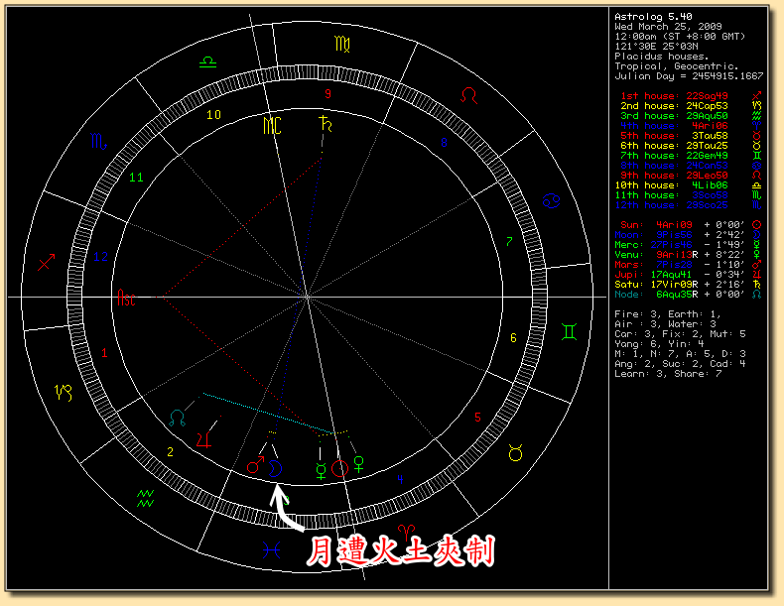
Task: Click house number 10 in the wheel
Action: click(x=214, y=115)
